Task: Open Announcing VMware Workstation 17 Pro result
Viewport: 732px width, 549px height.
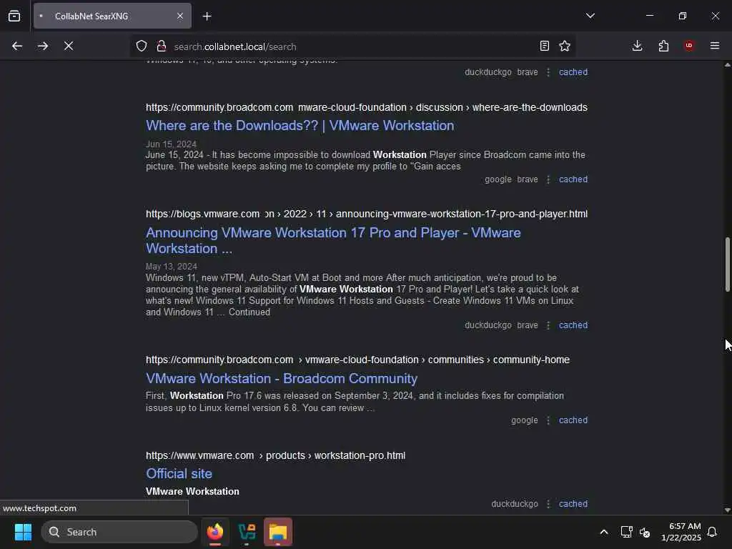Action: pyautogui.click(x=333, y=240)
